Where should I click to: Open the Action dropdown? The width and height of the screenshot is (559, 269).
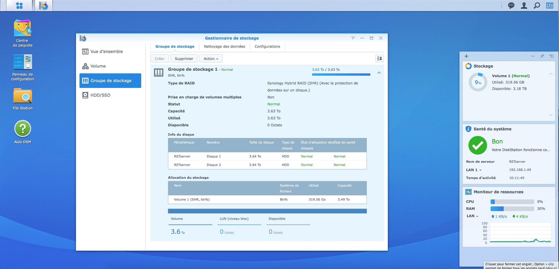(x=211, y=59)
